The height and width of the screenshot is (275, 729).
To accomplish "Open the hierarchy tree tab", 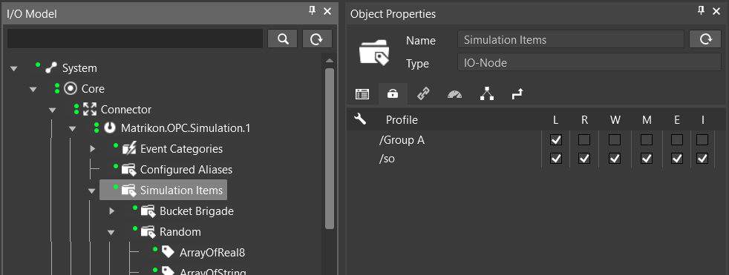I will point(487,94).
